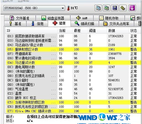Select the AAM tab

tap(82, 18)
